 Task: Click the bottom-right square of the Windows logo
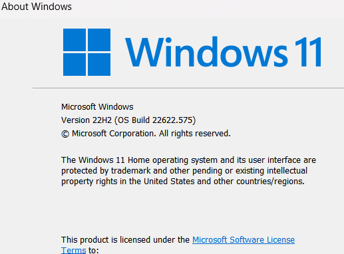pos(99,64)
